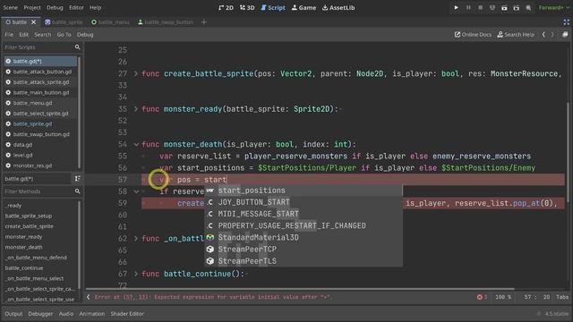The width and height of the screenshot is (573, 322).
Task: Switch to Game workspace
Action: [x=304, y=8]
